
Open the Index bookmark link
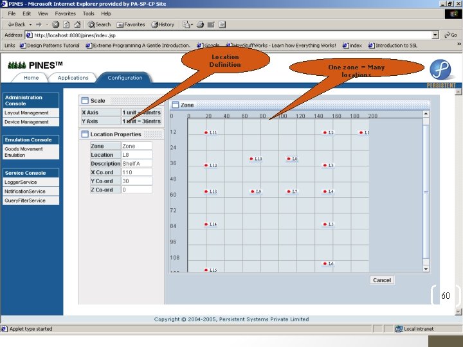pyautogui.click(x=352, y=46)
